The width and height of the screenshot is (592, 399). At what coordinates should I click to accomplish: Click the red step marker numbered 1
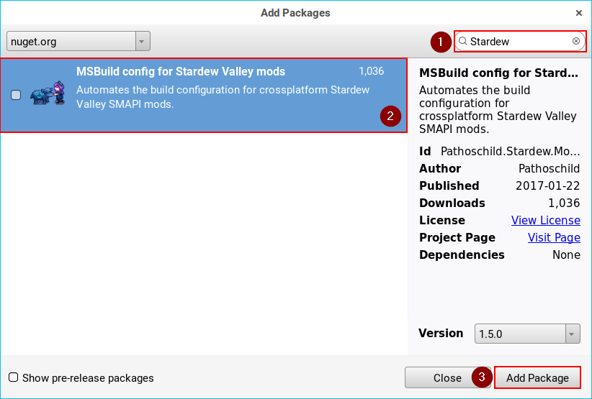point(441,42)
